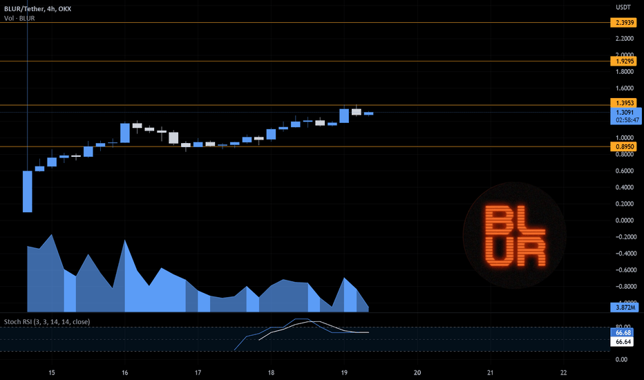The height and width of the screenshot is (380, 644).
Task: Click the 1.8000 price axis tick
Action: coord(624,71)
